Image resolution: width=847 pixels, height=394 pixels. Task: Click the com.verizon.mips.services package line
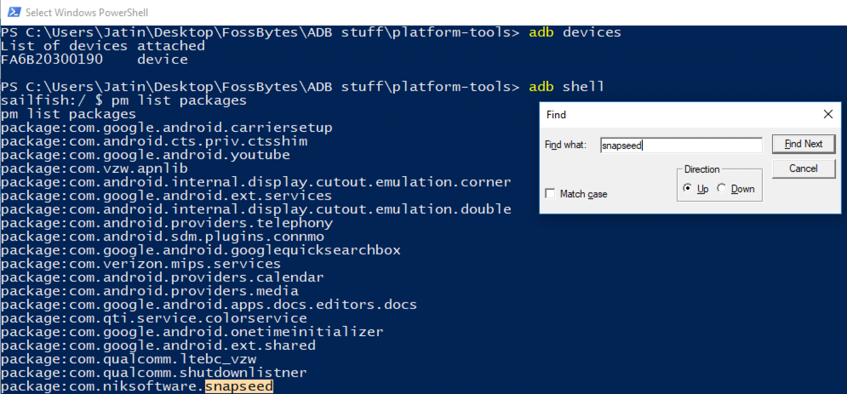point(141,264)
